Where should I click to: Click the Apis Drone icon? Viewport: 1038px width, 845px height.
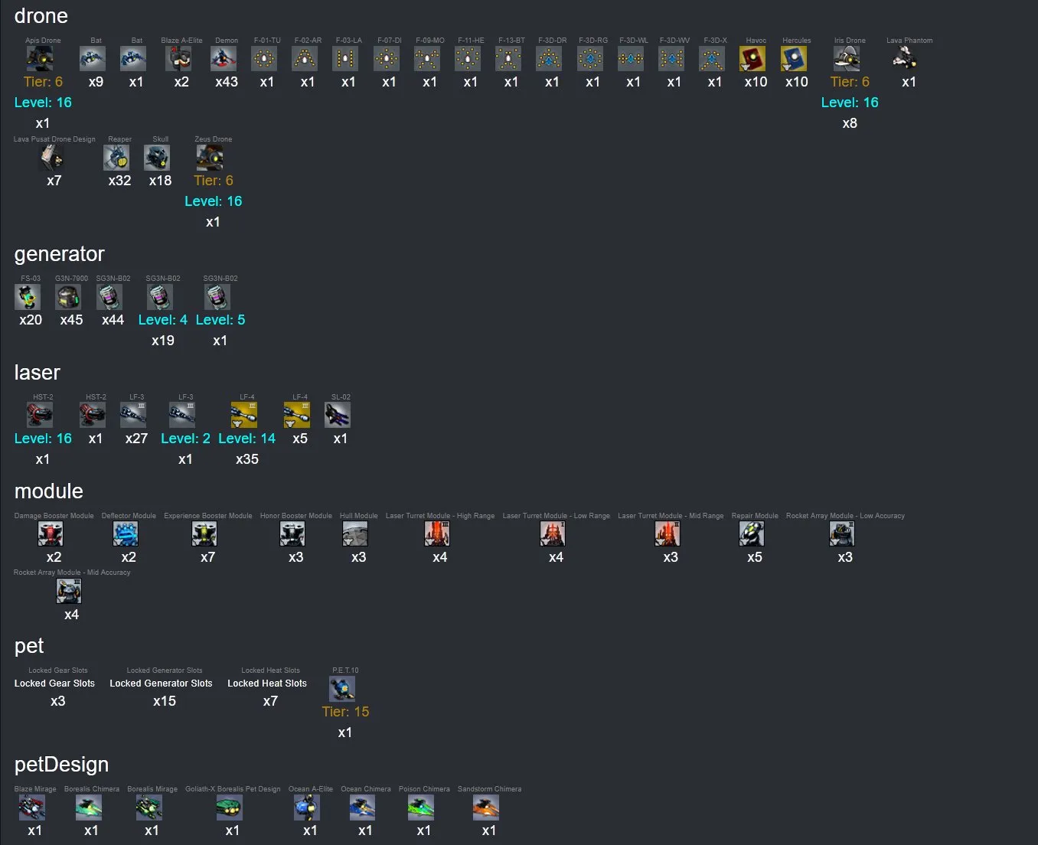(40, 59)
